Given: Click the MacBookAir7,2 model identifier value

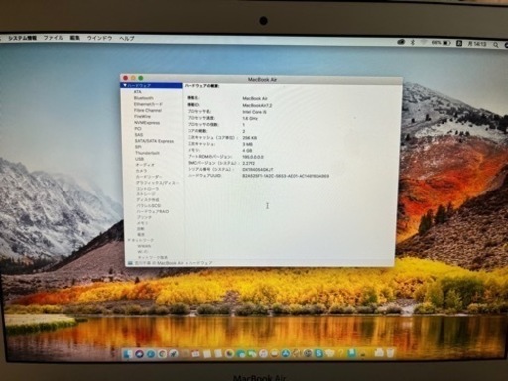Looking at the screenshot, I should pyautogui.click(x=257, y=105).
